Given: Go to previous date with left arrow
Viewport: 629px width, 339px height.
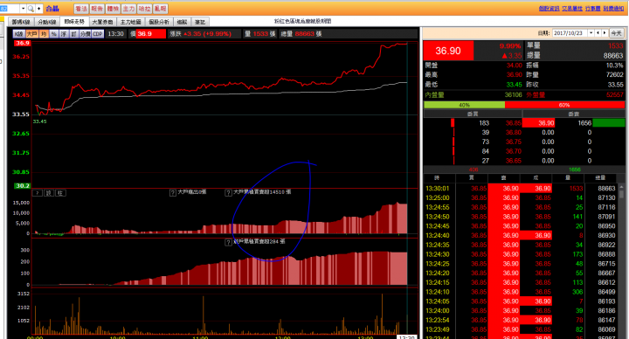Looking at the screenshot, I should pos(598,33).
